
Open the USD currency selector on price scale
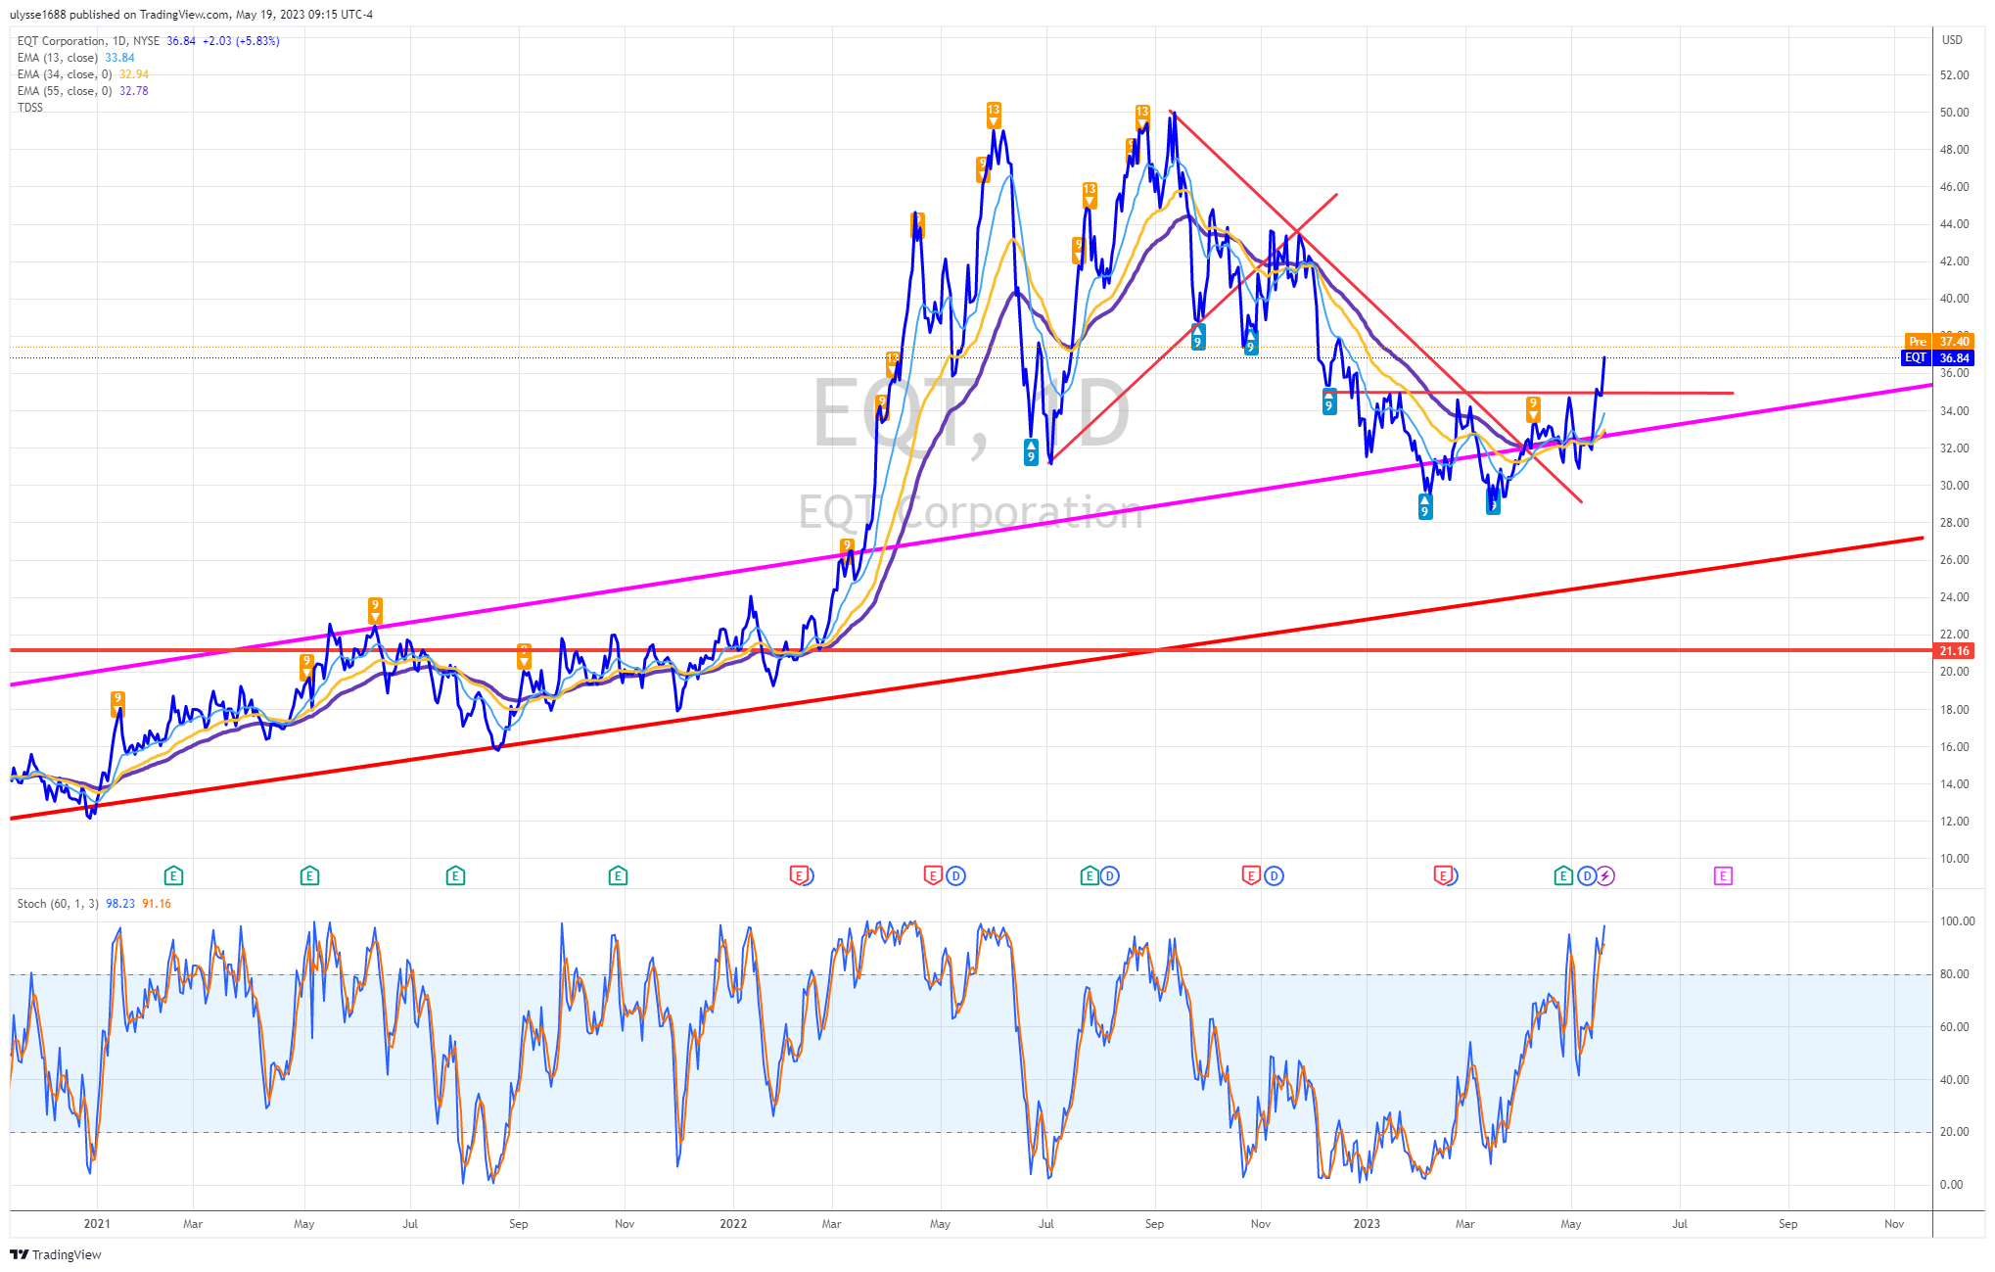tap(1952, 40)
